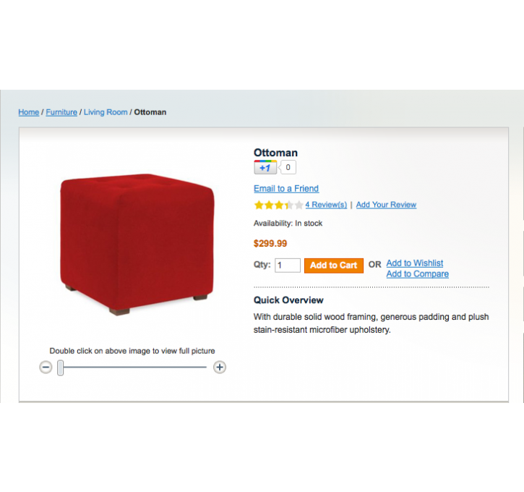Image resolution: width=524 pixels, height=492 pixels.
Task: Click the yellow star rating icons
Action: coord(278,205)
